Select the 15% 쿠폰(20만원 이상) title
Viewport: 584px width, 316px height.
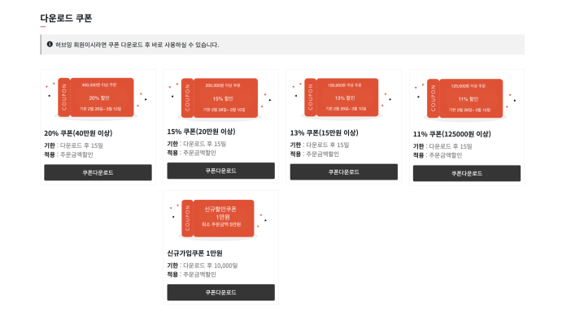tap(201, 132)
